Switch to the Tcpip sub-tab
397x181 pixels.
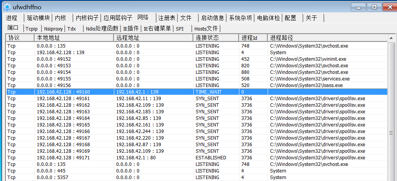33,29
